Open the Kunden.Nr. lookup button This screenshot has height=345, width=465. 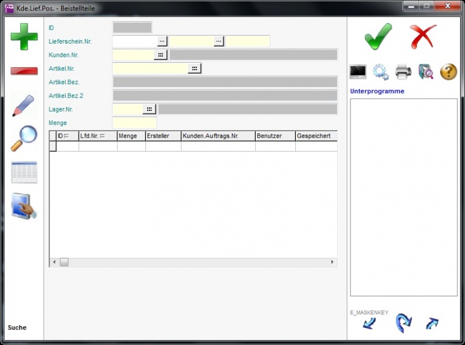tap(160, 55)
